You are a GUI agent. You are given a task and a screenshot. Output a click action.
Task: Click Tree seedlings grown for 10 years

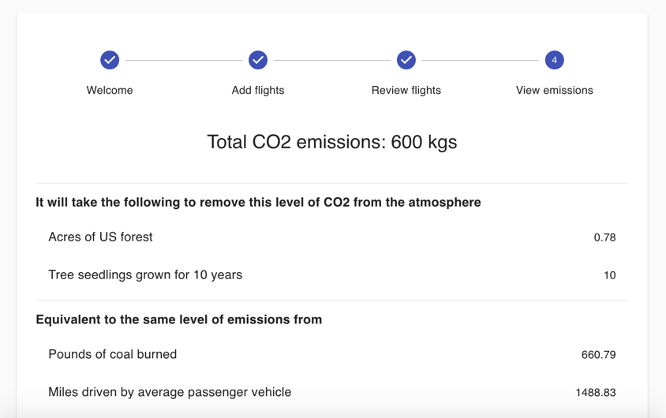tap(145, 274)
